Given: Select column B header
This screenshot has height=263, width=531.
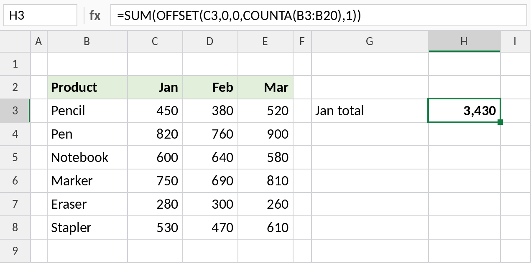Looking at the screenshot, I should click(87, 41).
